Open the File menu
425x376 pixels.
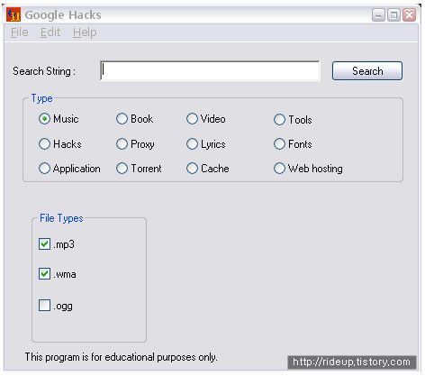(x=20, y=32)
